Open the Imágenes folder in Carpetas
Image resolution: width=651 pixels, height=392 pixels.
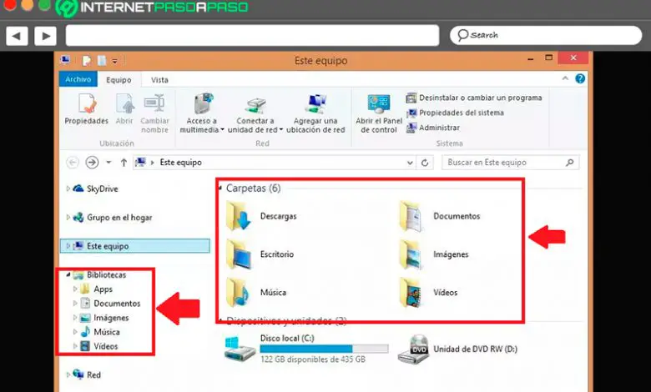[x=433, y=254]
